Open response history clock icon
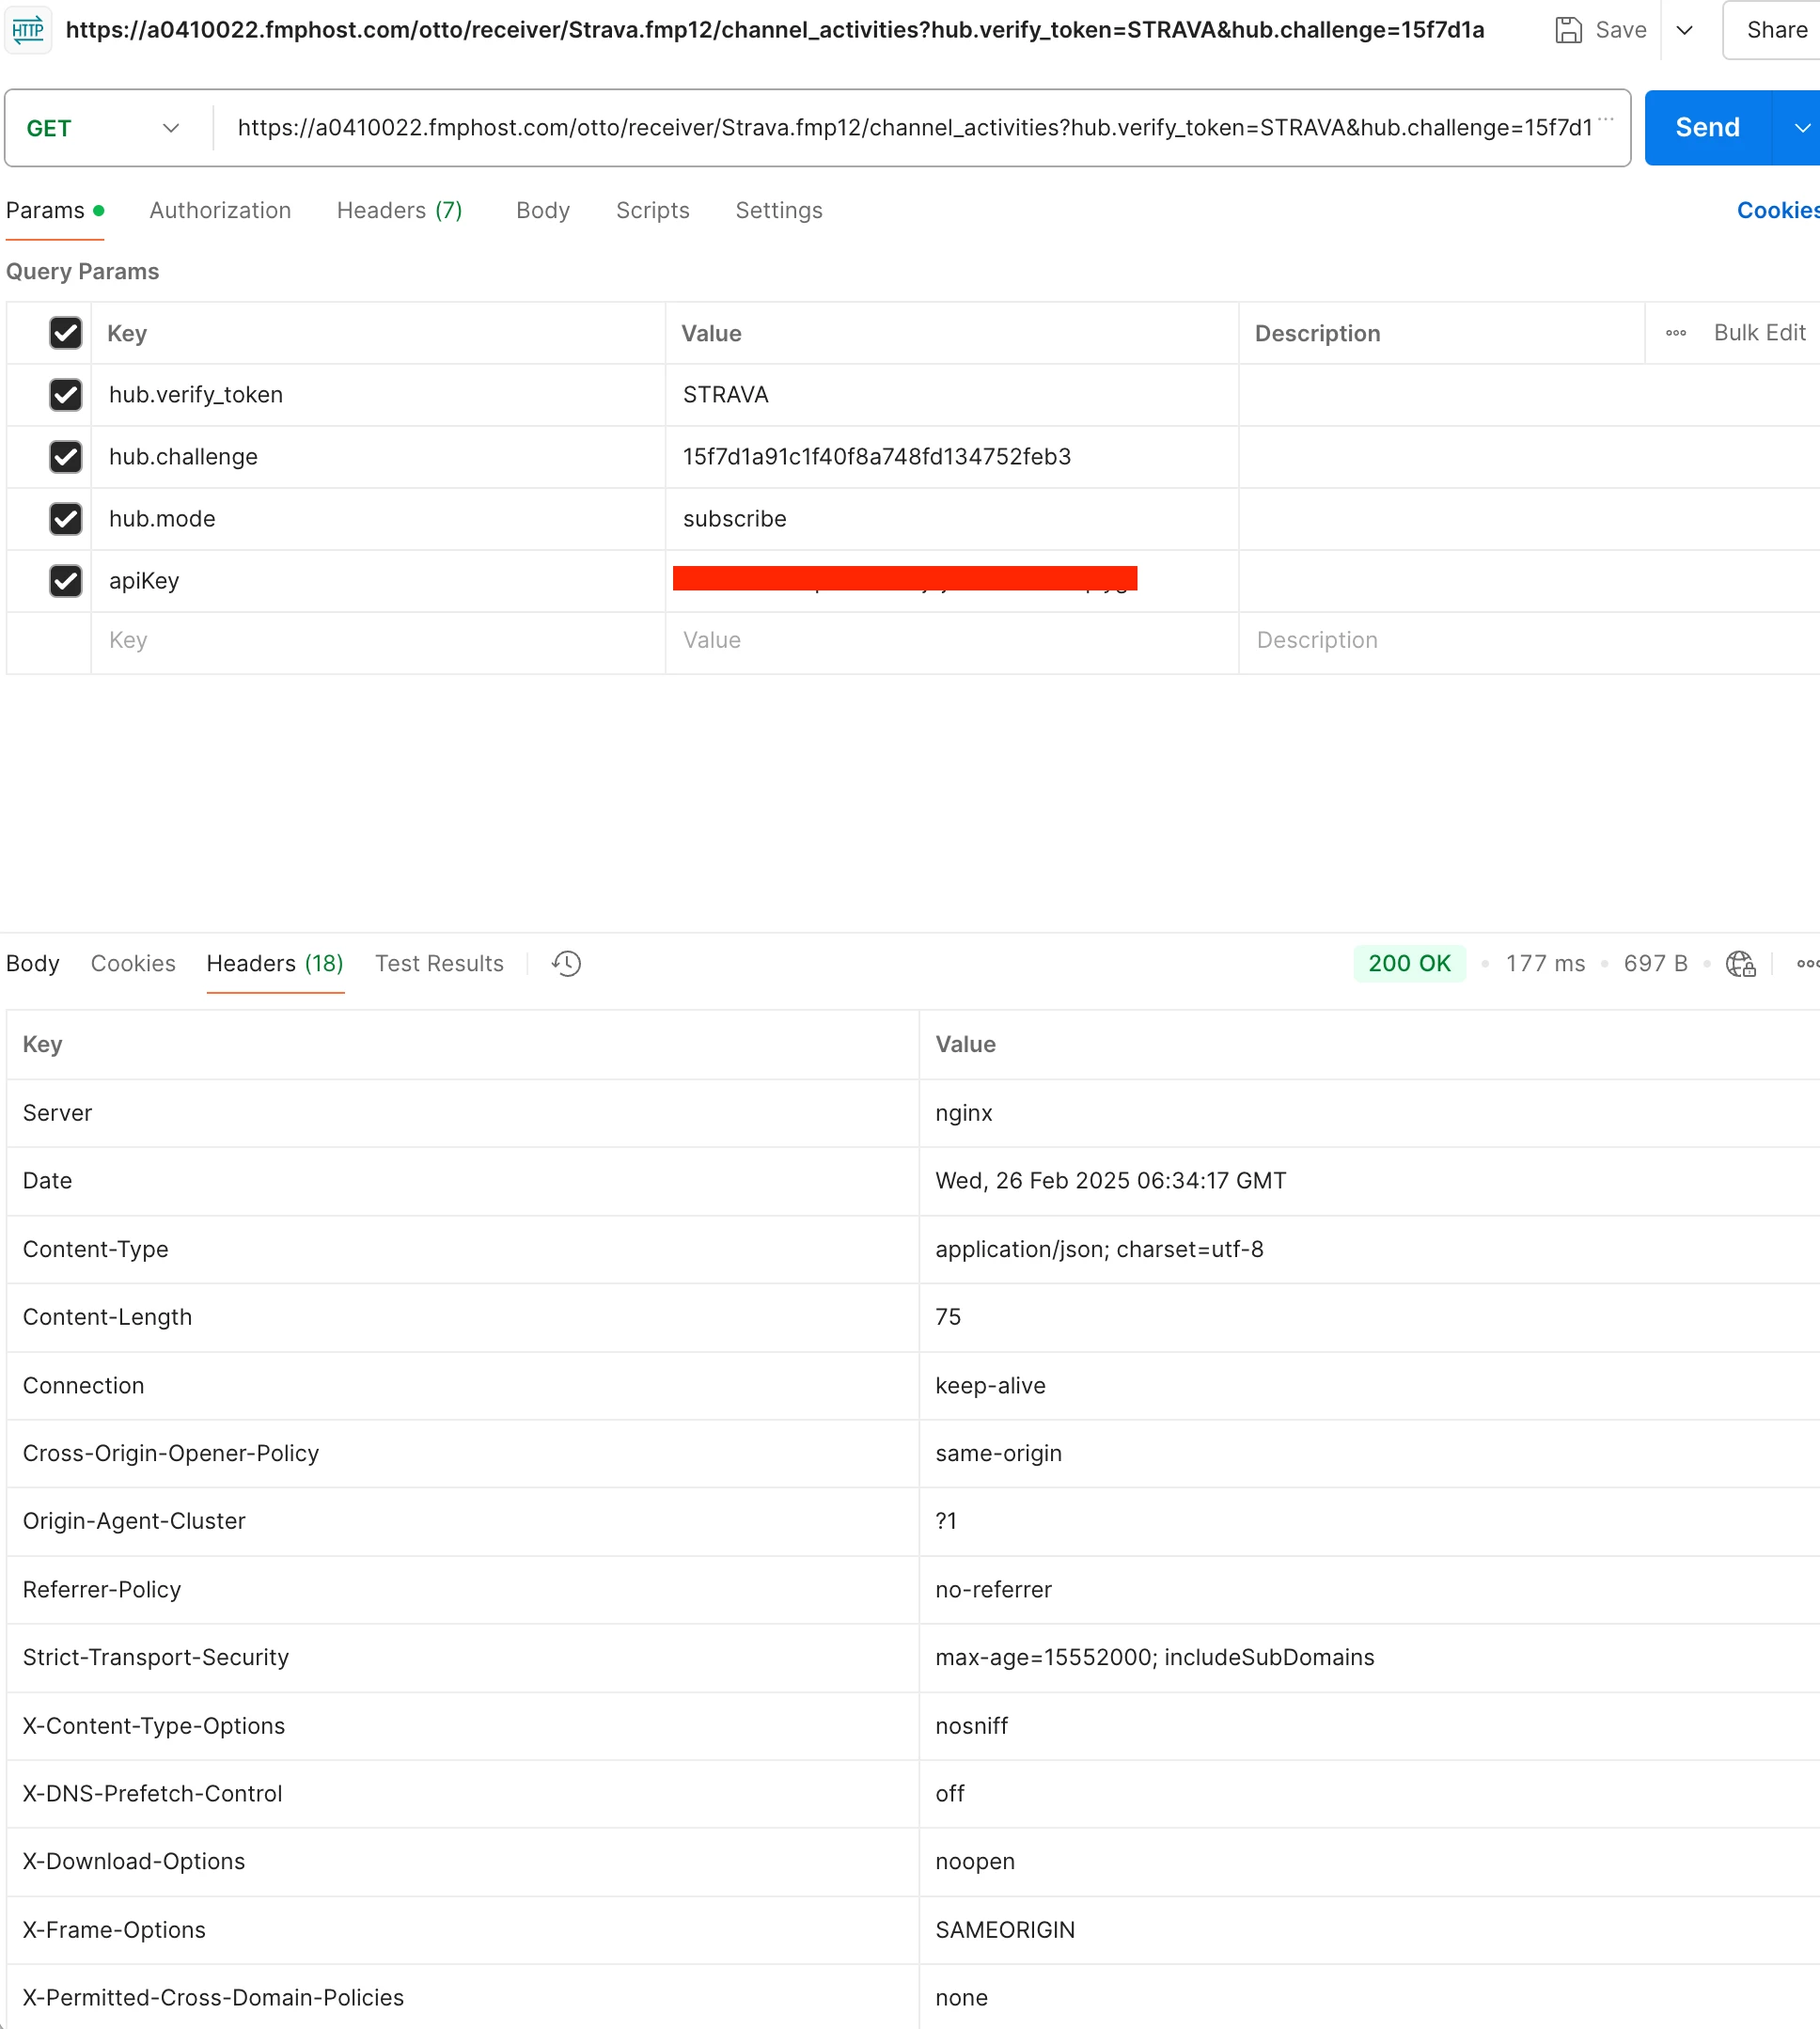The width and height of the screenshot is (1820, 2029). (566, 963)
